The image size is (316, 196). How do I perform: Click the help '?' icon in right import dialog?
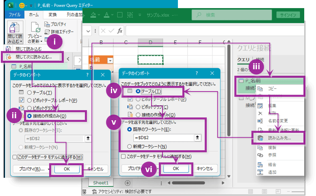point(197,74)
